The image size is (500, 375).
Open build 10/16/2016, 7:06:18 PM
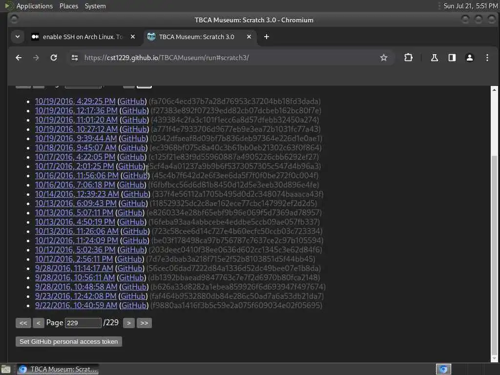click(x=75, y=185)
